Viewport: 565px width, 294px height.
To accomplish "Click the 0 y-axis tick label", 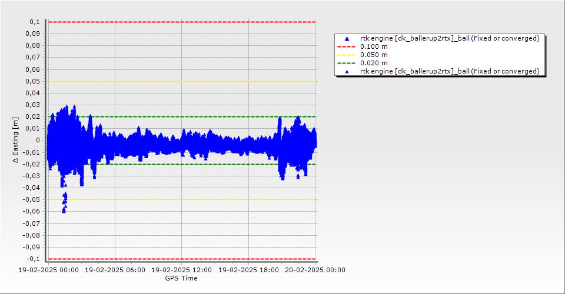I will (x=38, y=141).
